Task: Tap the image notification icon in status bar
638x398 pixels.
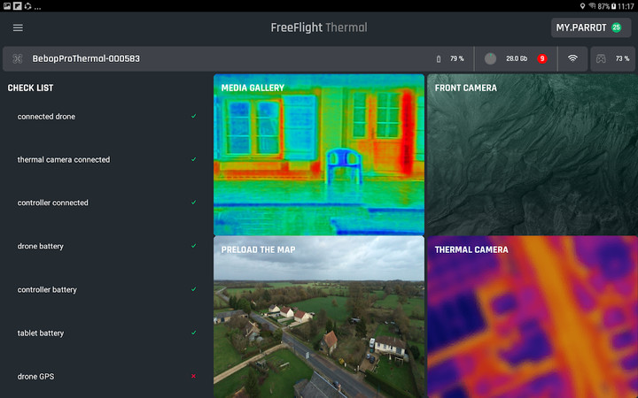Action: [7, 6]
